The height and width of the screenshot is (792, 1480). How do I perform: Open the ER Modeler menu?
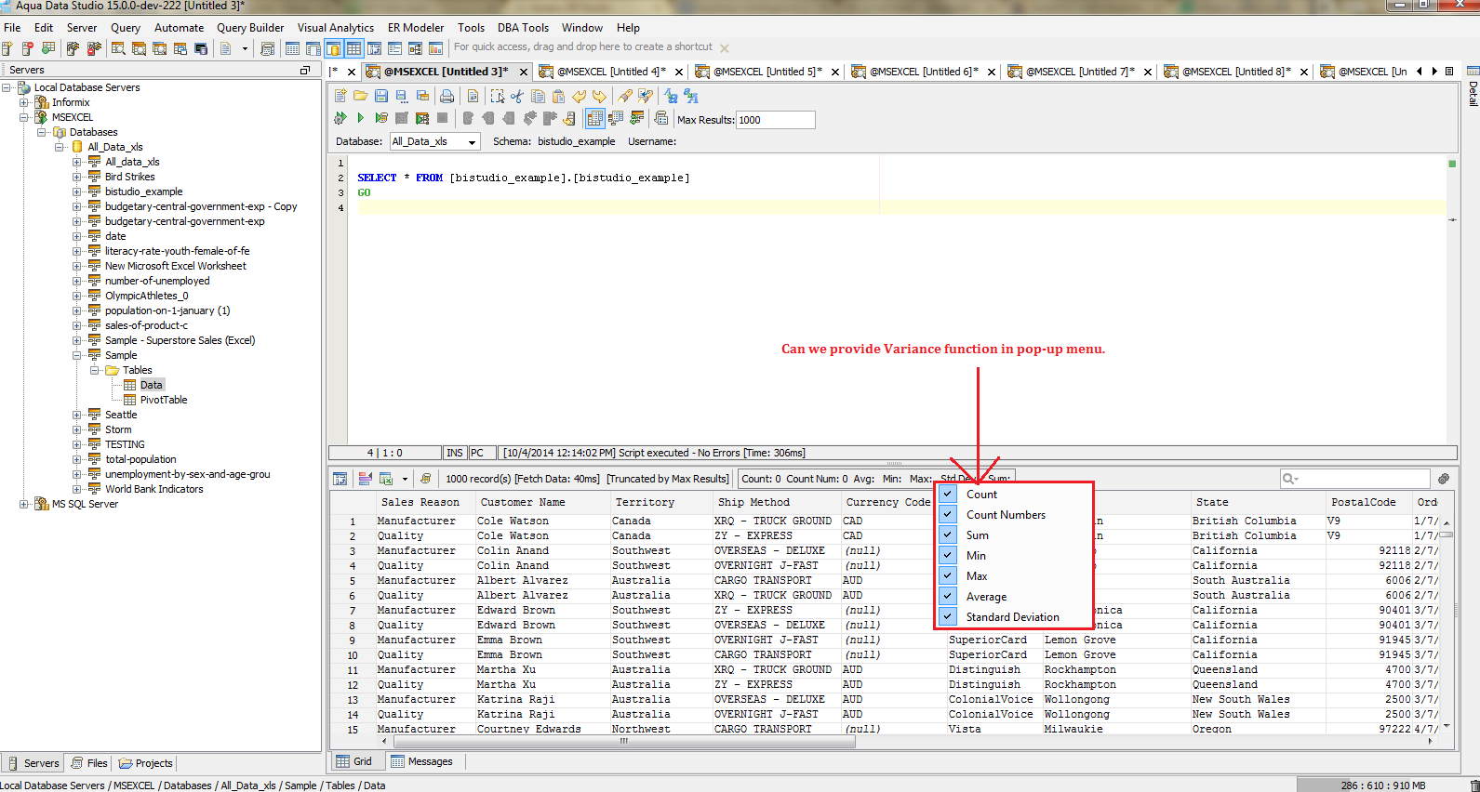pyautogui.click(x=416, y=28)
